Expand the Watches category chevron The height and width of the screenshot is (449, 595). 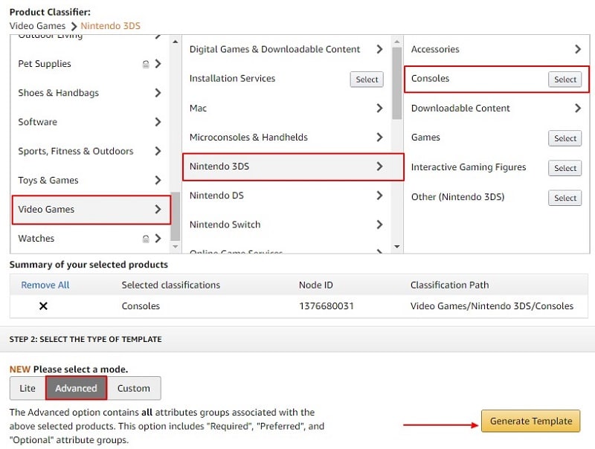[x=158, y=238]
